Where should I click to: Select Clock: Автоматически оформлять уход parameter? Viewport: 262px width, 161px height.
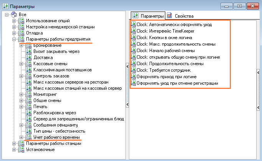point(171,25)
